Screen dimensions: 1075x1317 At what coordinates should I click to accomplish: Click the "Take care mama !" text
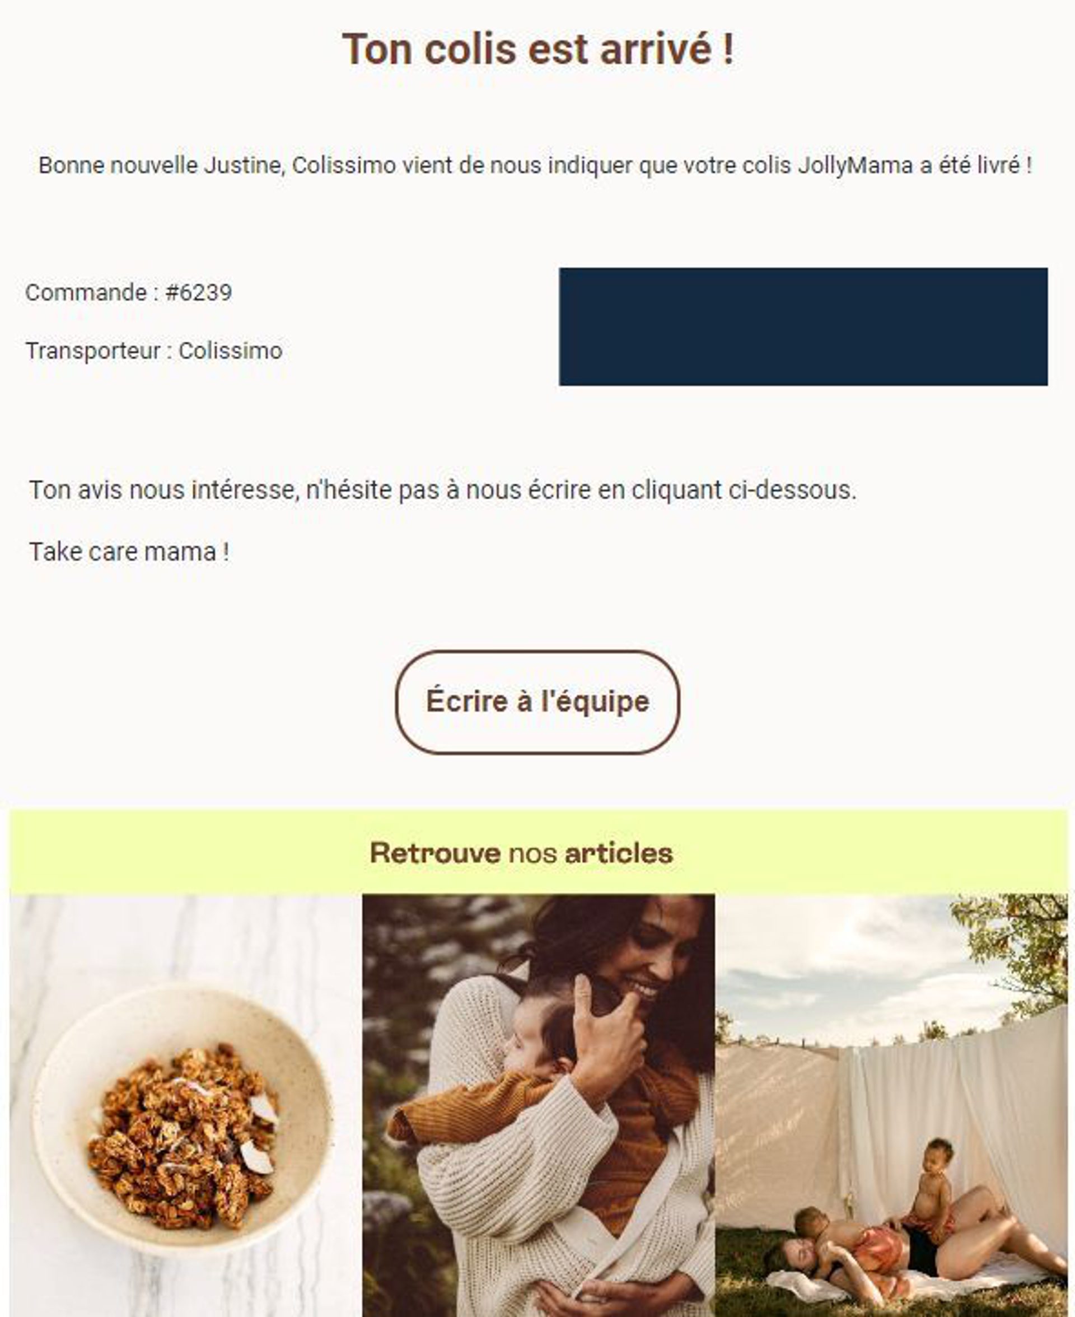pyautogui.click(x=129, y=551)
